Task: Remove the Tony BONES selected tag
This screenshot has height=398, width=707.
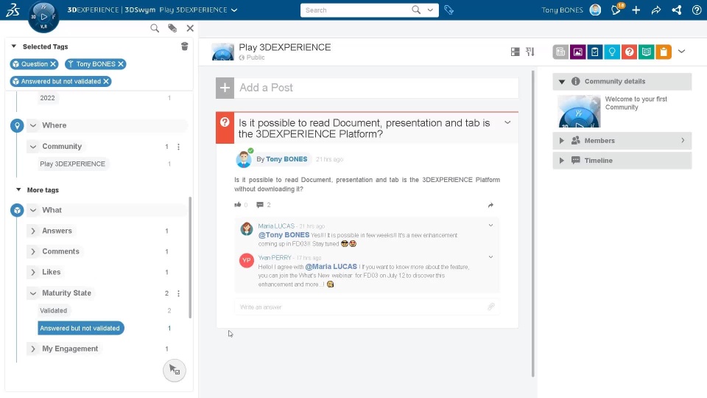Action: (121, 64)
